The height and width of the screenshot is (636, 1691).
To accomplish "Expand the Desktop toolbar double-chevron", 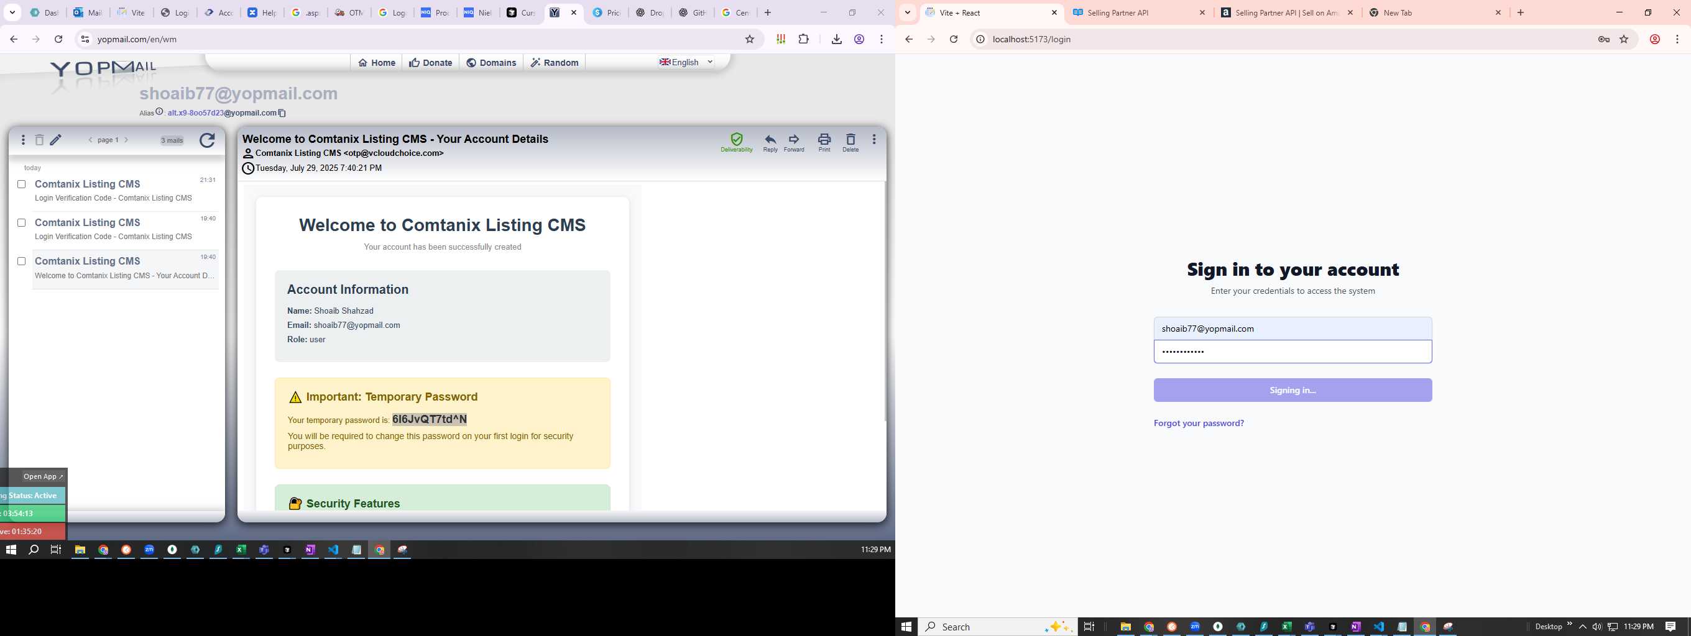I will 1570,624.
